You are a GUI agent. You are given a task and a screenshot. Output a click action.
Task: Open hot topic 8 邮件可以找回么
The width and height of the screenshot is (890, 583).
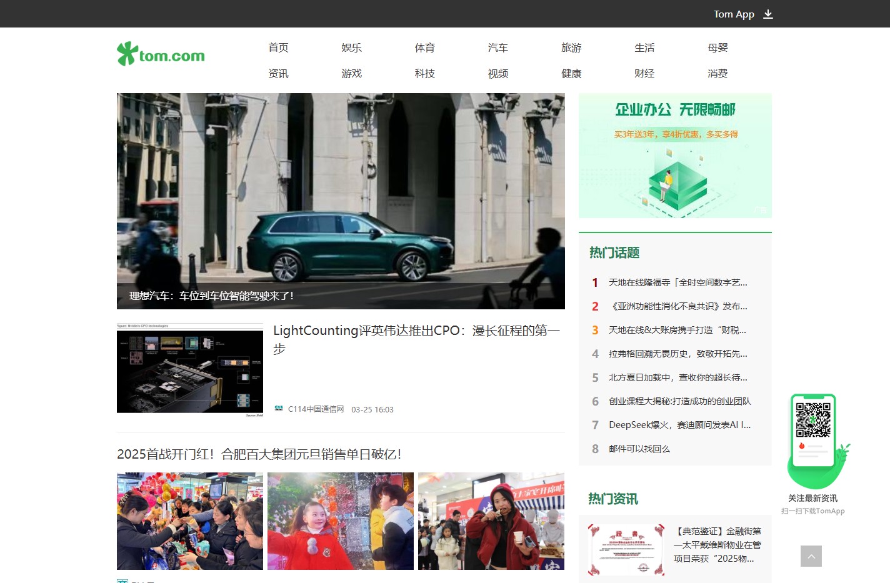tap(639, 449)
